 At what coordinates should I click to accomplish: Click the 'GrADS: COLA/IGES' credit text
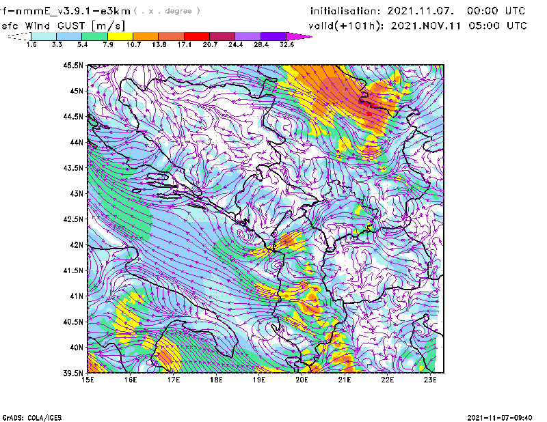click(32, 418)
